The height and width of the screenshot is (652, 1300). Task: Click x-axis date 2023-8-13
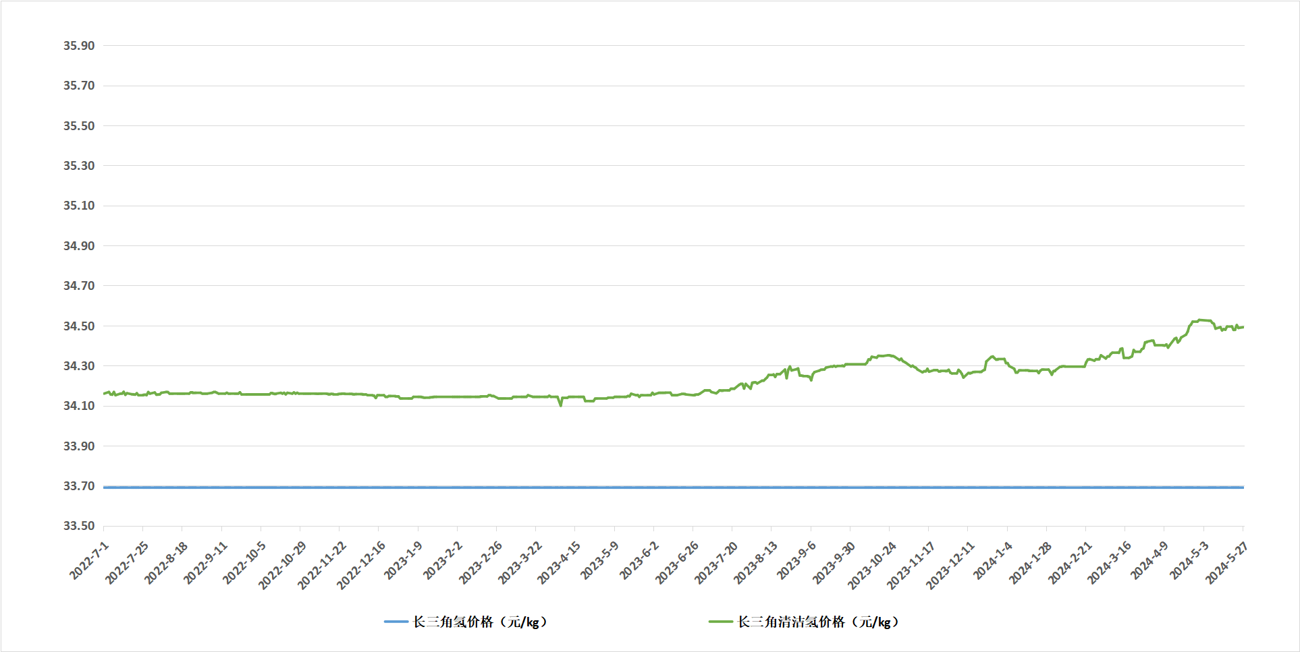(755, 562)
